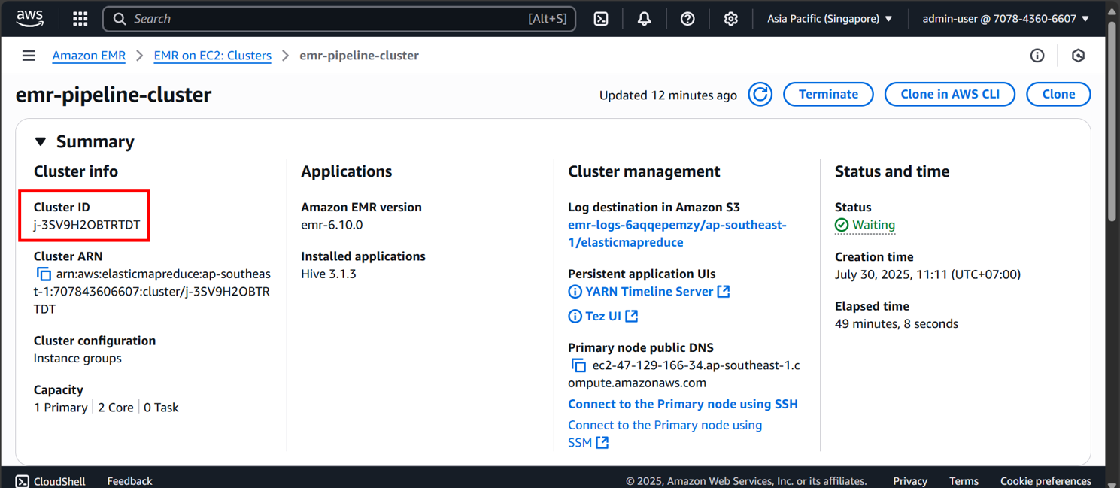The height and width of the screenshot is (488, 1120).
Task: Open the side navigation hamburger menu
Action: point(29,56)
